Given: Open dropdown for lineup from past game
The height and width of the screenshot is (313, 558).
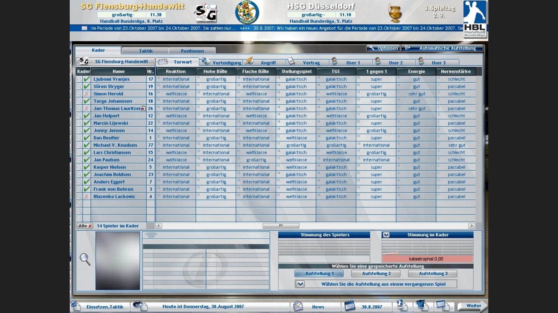Looking at the screenshot, I should tap(300, 284).
